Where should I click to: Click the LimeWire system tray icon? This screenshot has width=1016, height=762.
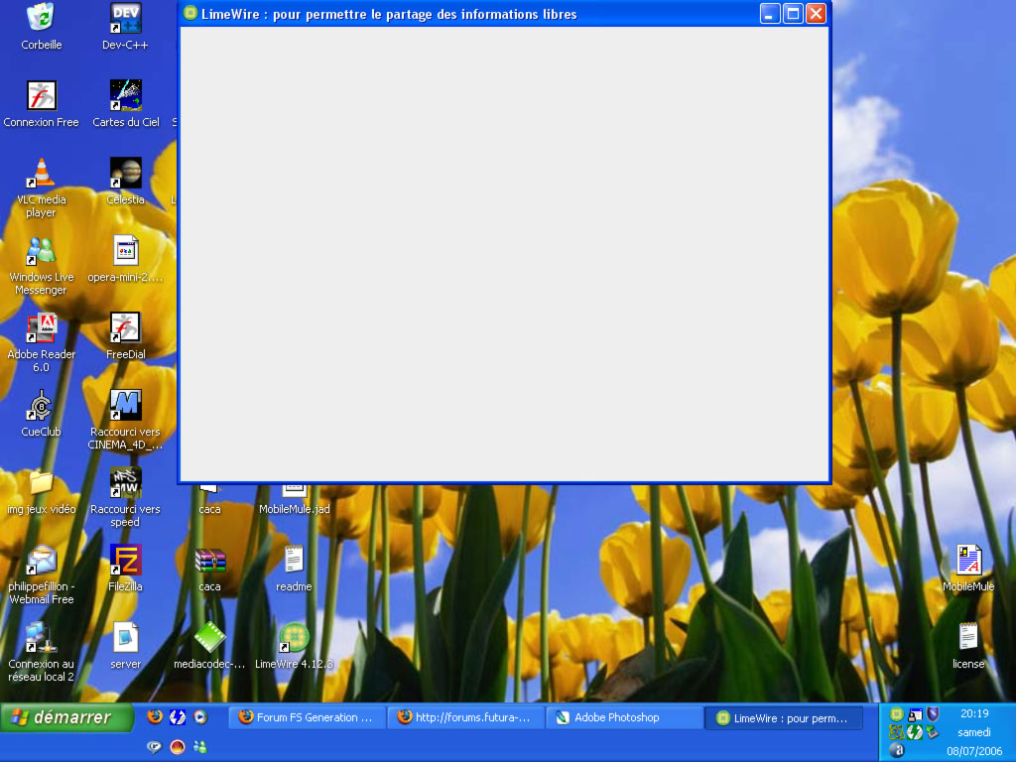(x=896, y=714)
